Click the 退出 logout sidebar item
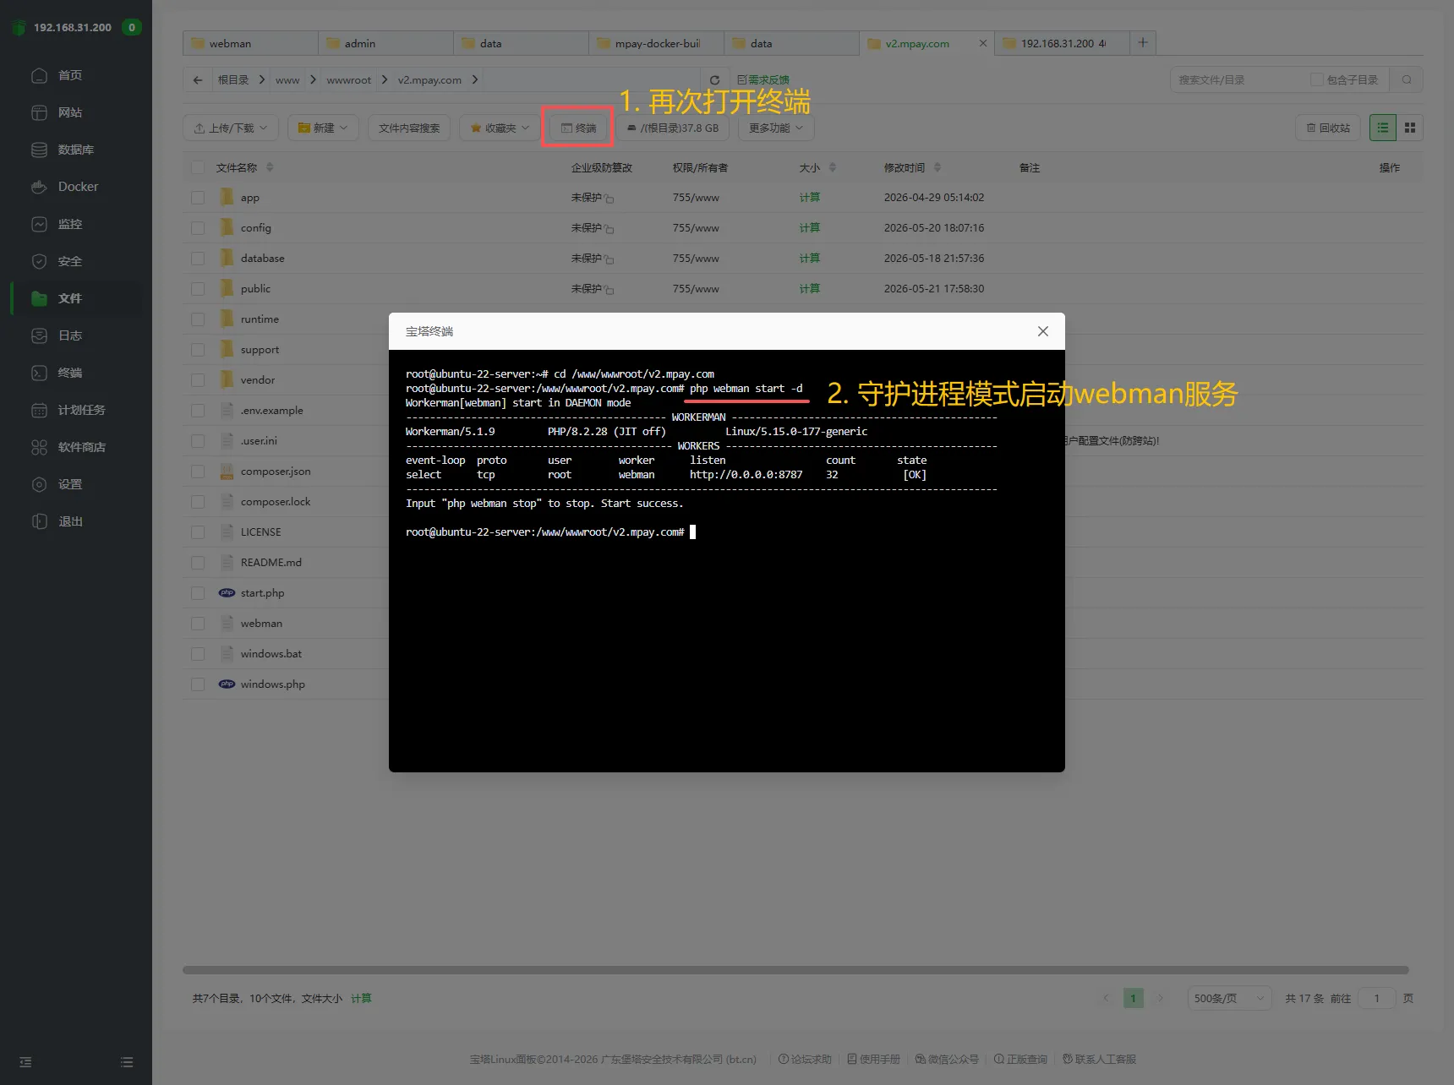Viewport: 1454px width, 1085px height. point(69,521)
